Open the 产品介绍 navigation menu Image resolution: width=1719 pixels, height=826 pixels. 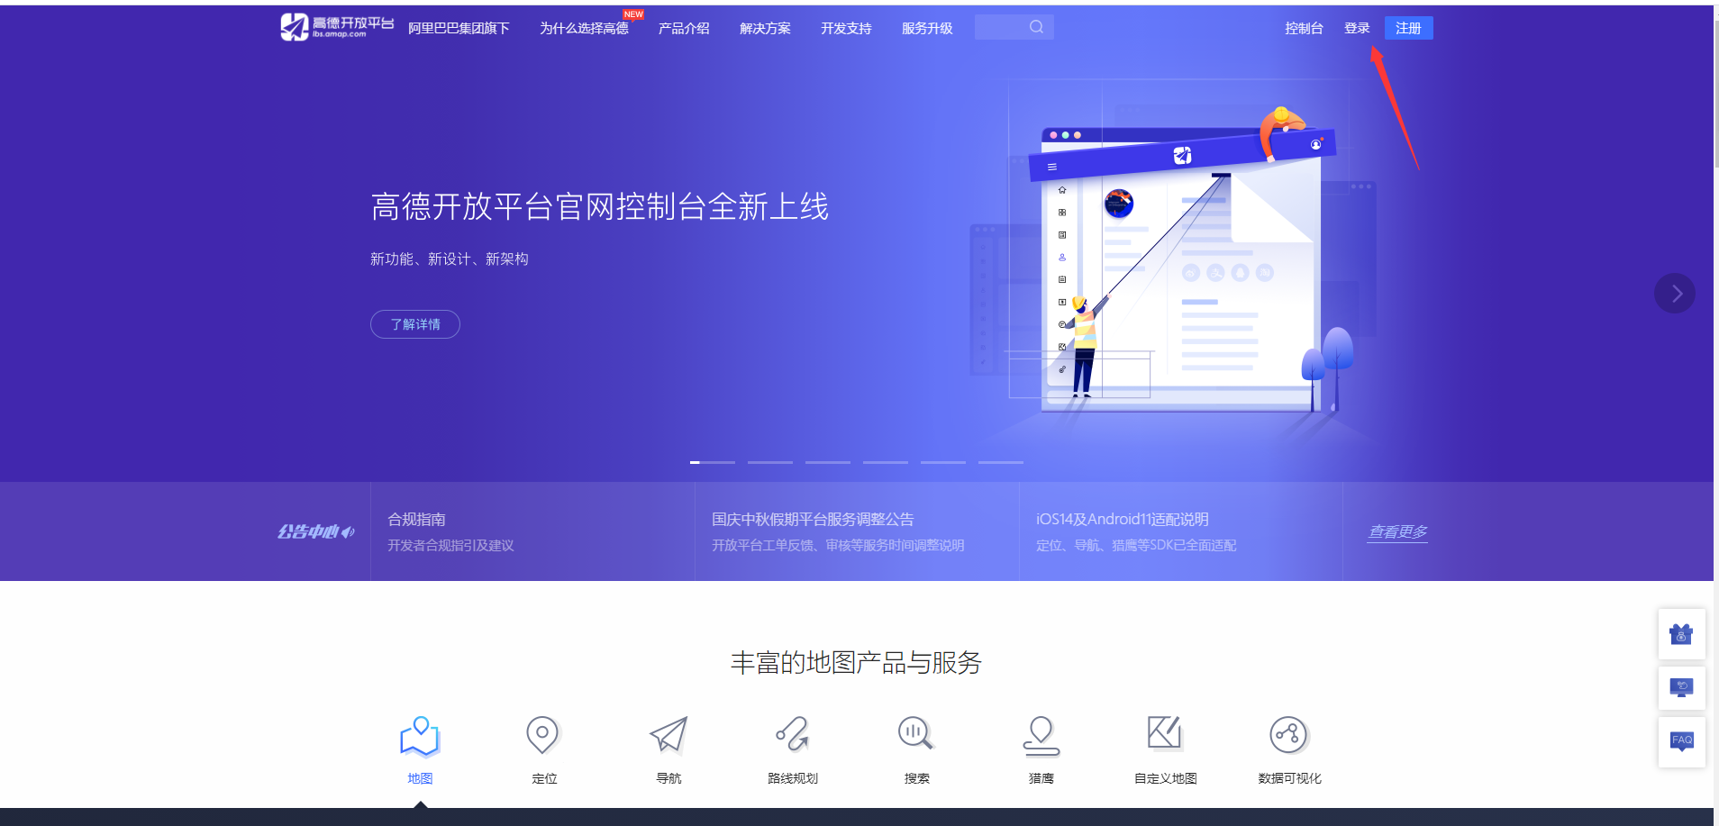[x=683, y=28]
